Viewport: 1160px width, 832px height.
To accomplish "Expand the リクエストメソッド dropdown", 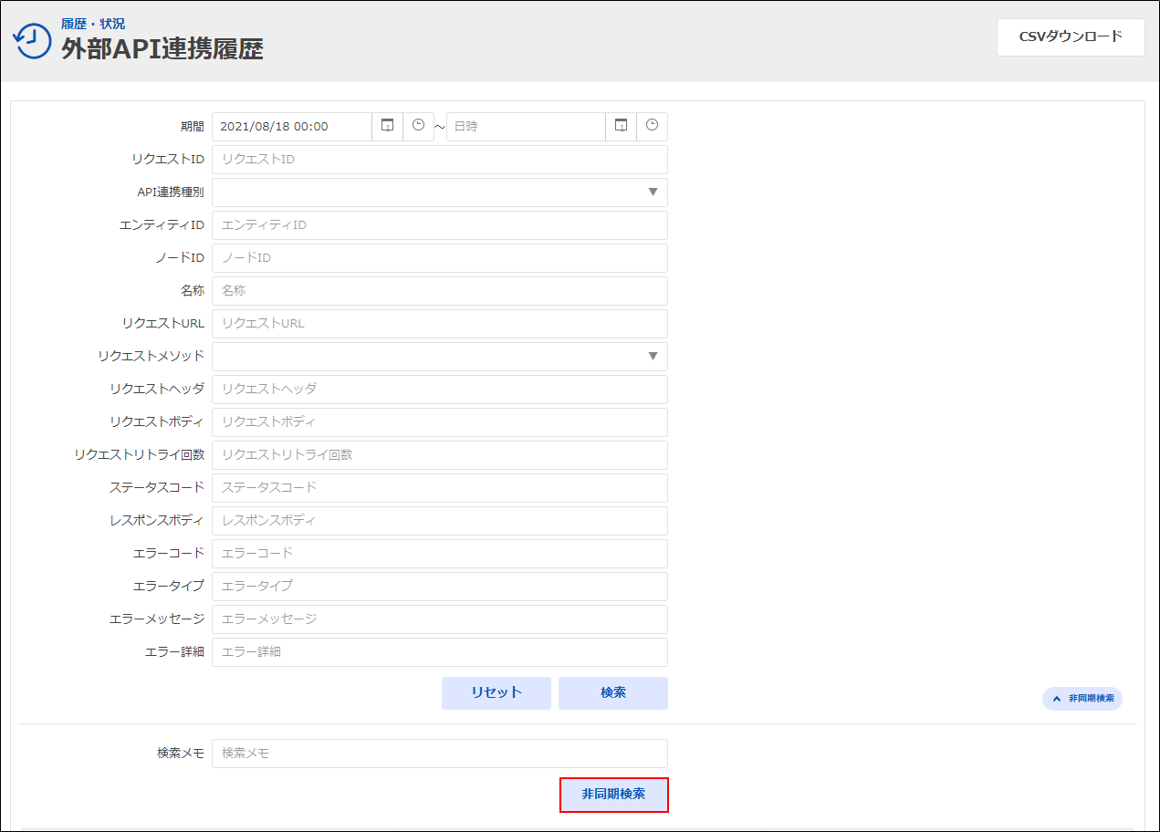I will 440,357.
